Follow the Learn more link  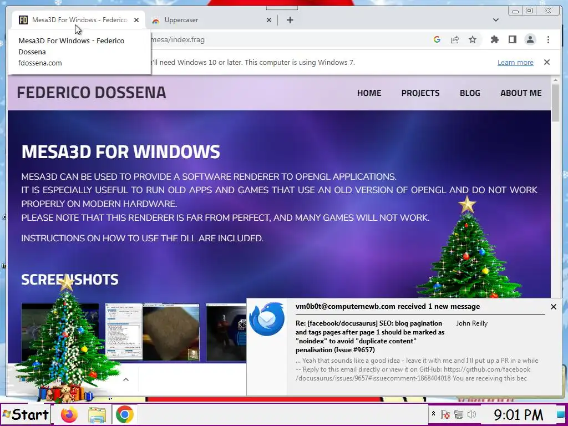point(515,62)
